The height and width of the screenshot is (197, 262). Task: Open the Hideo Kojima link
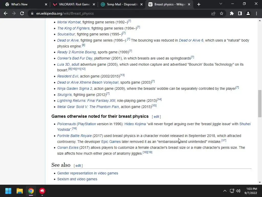point(135,124)
